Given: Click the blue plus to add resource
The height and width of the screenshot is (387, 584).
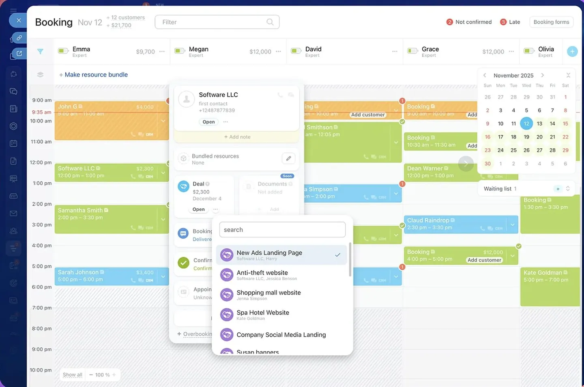Looking at the screenshot, I should click(572, 51).
